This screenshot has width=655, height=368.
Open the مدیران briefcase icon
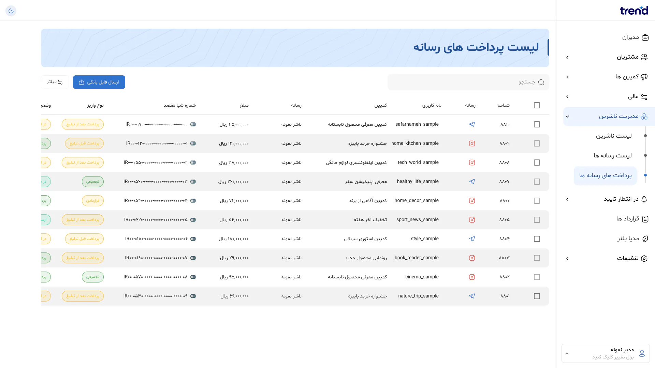point(645,37)
